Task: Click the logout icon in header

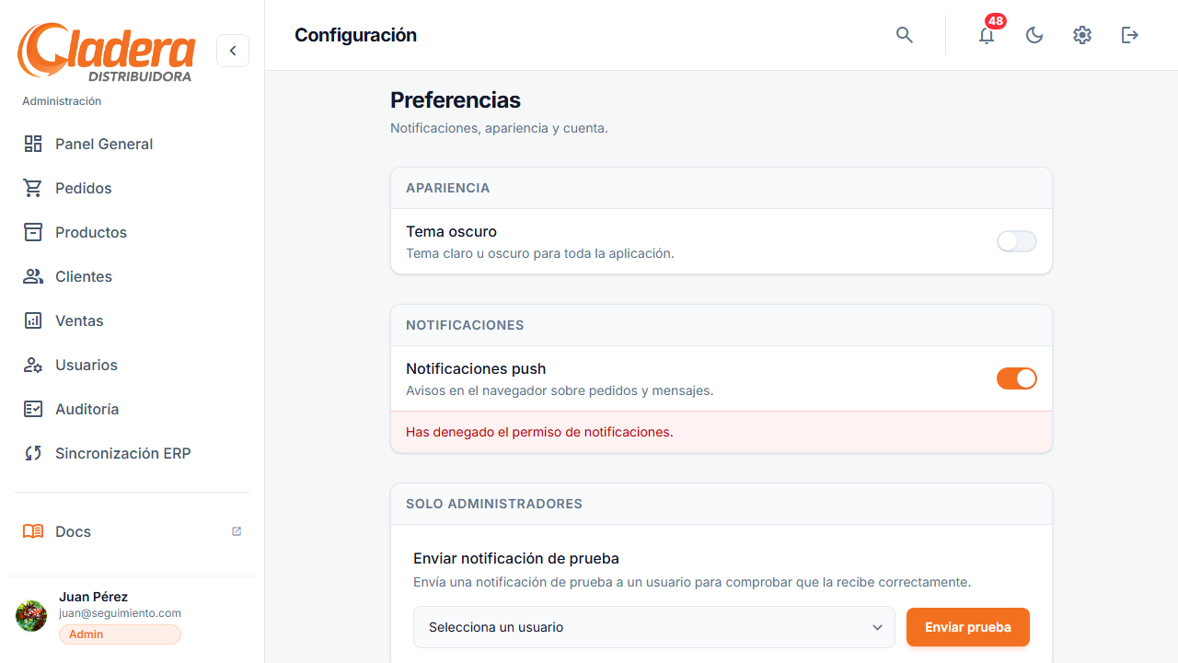Action: point(1130,35)
